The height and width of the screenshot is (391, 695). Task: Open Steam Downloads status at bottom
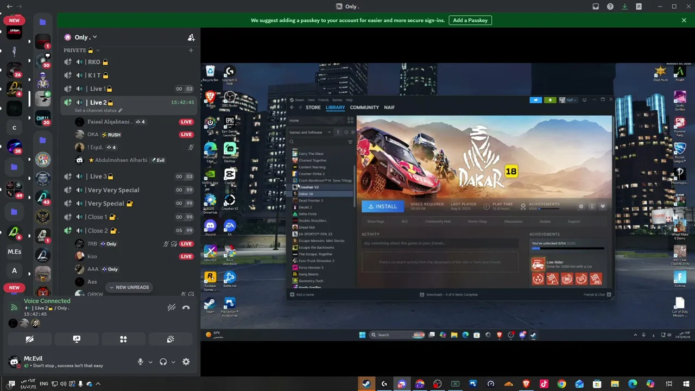pyautogui.click(x=449, y=294)
